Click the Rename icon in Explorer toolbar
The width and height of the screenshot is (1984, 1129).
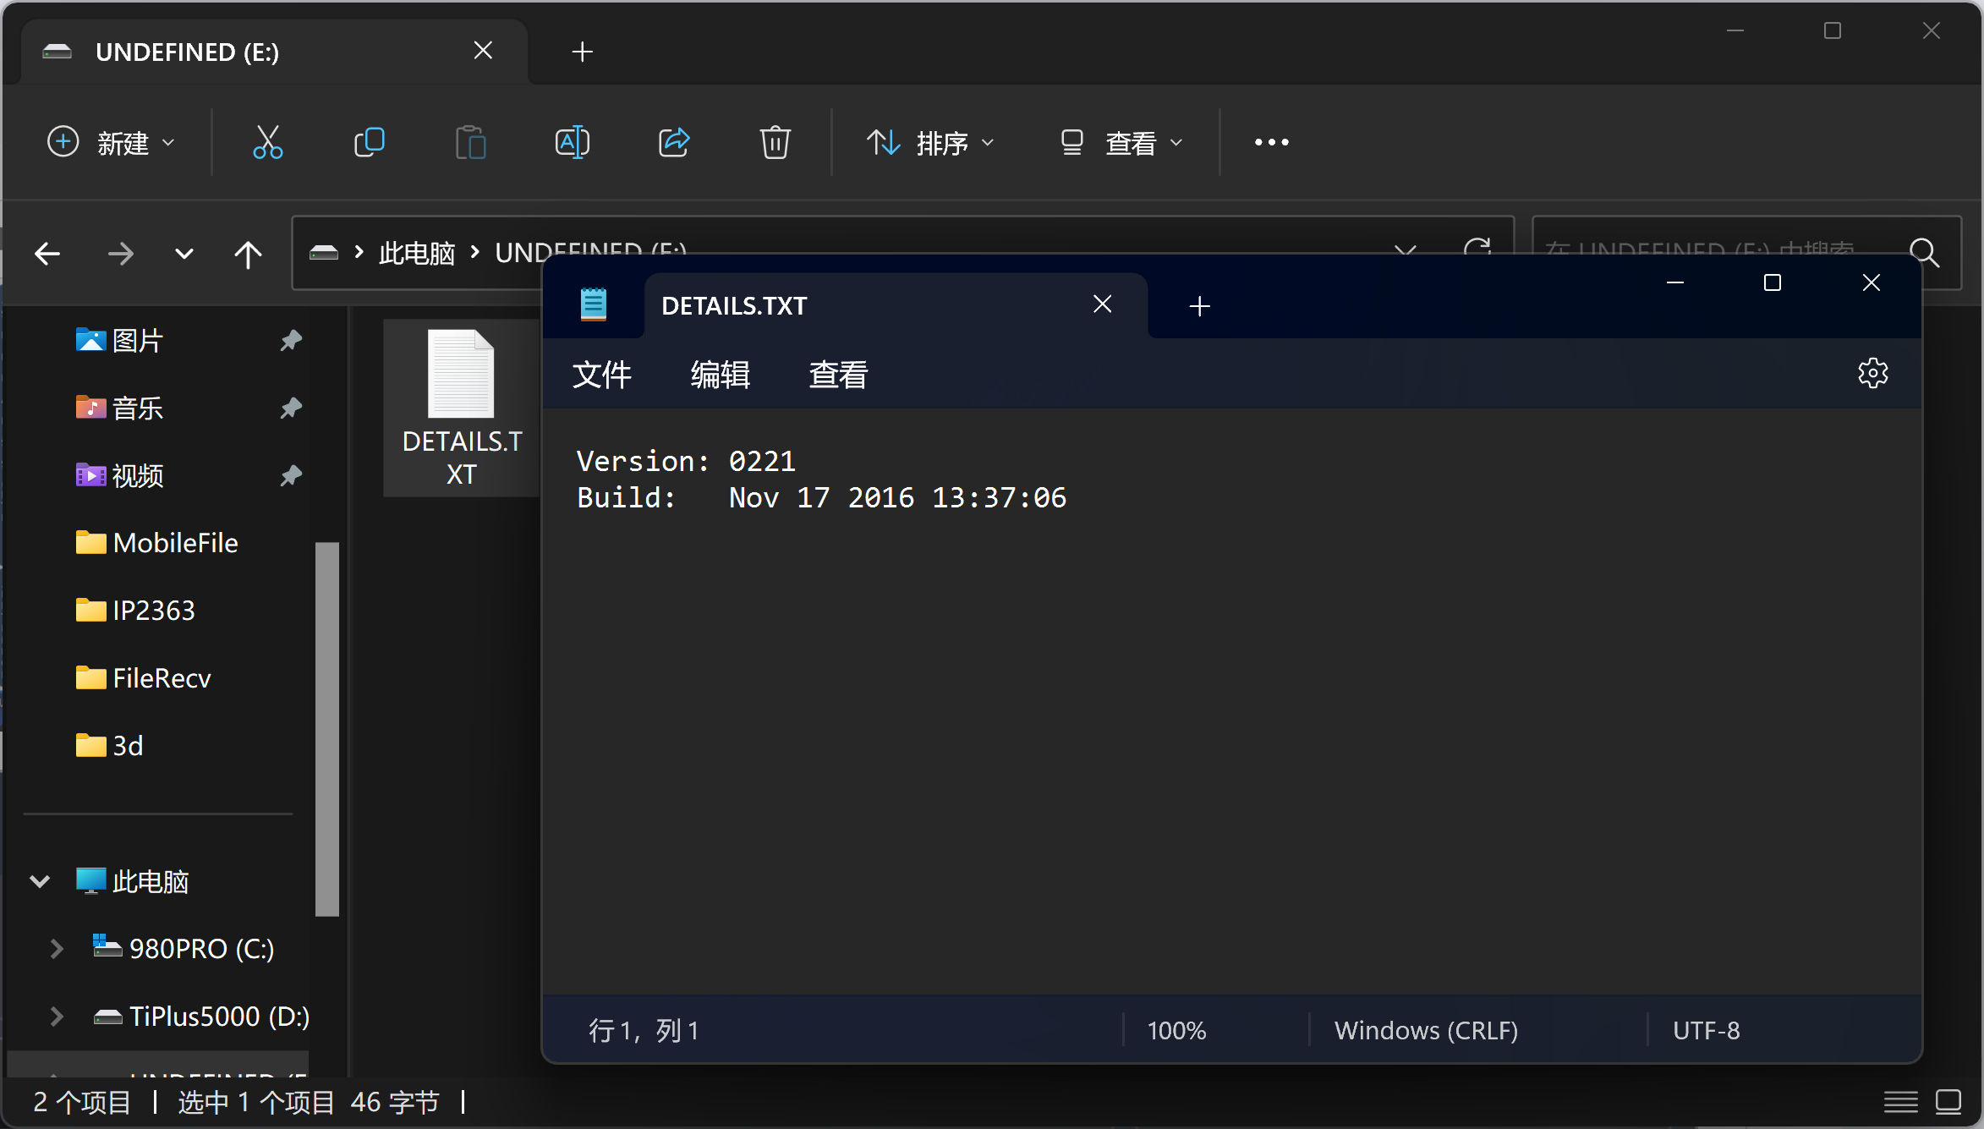[573, 142]
